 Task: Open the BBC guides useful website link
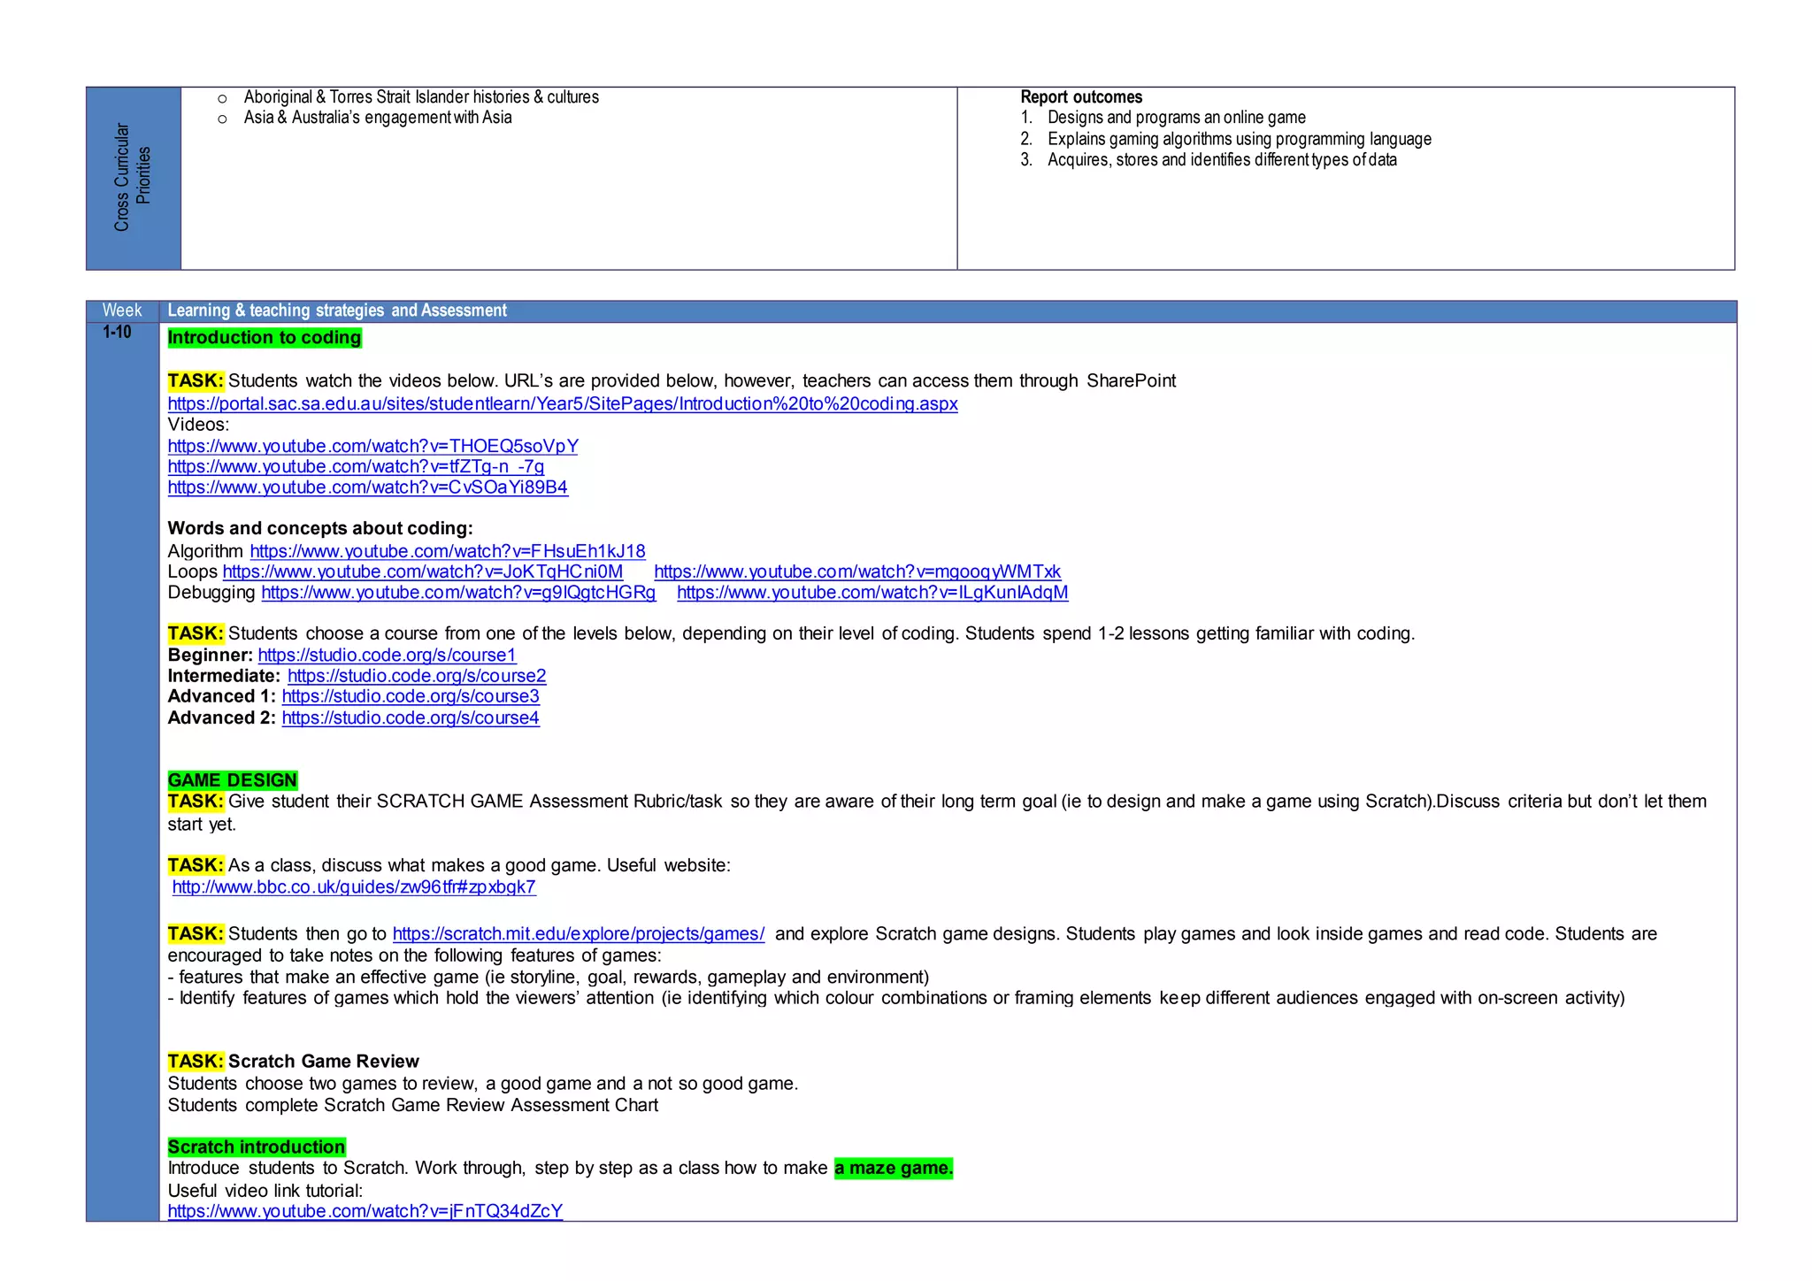point(354,887)
